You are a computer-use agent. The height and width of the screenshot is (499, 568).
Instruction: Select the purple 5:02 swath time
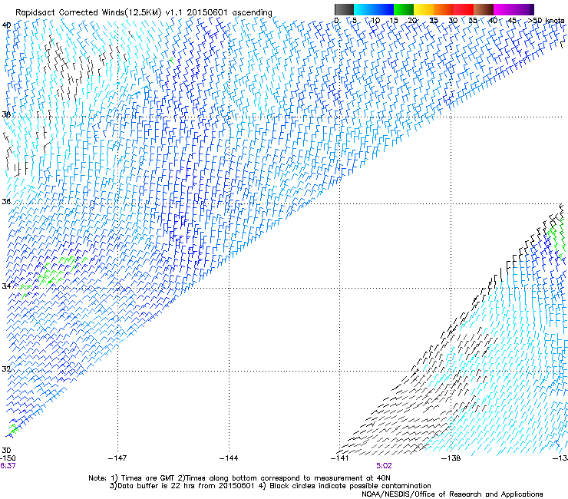coord(384,466)
